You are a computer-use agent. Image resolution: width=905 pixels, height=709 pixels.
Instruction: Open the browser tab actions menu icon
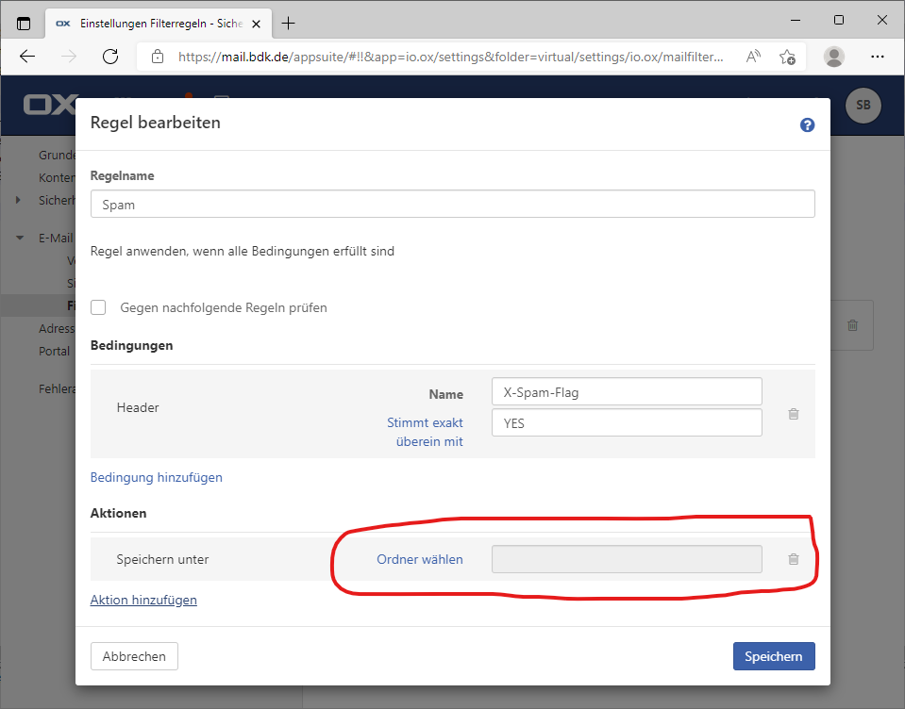pyautogui.click(x=24, y=23)
